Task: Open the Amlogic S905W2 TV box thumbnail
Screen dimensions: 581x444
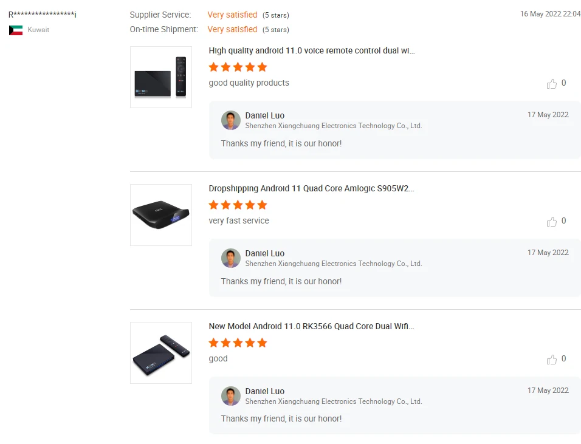Action: (x=161, y=215)
